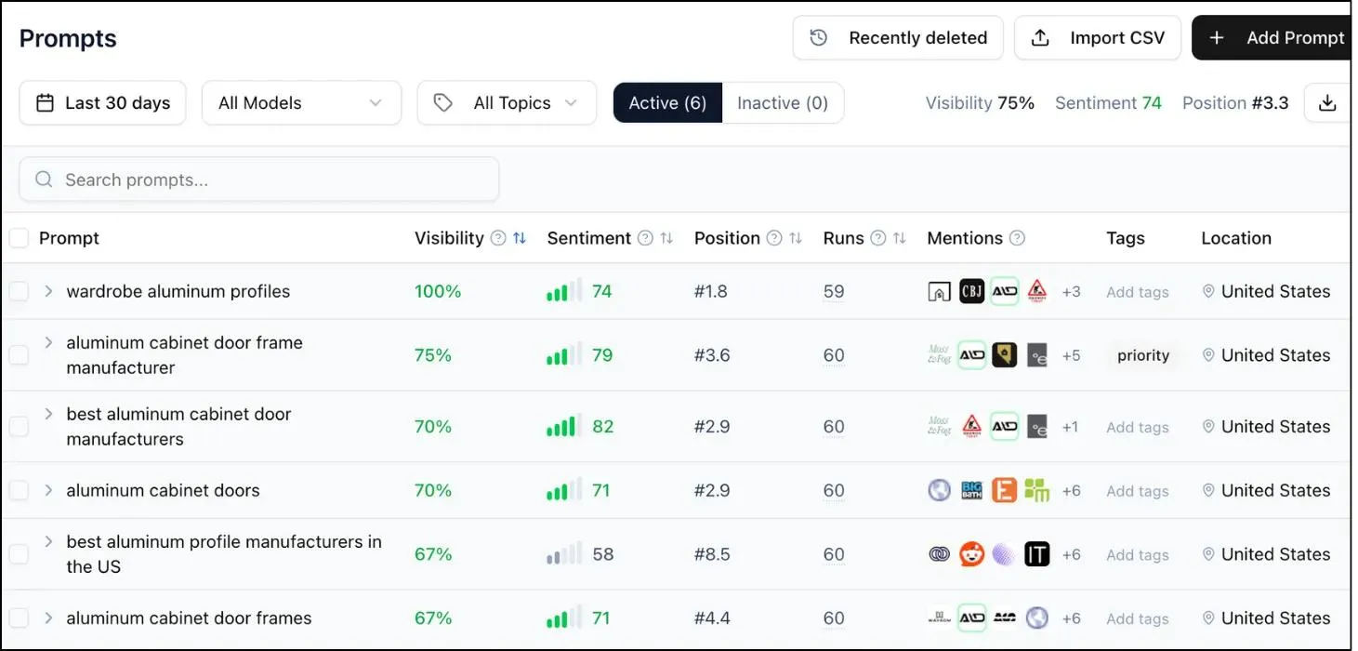Viewport: 1358px width, 651px height.
Task: Click the Sentiment column help icon
Action: 646,238
